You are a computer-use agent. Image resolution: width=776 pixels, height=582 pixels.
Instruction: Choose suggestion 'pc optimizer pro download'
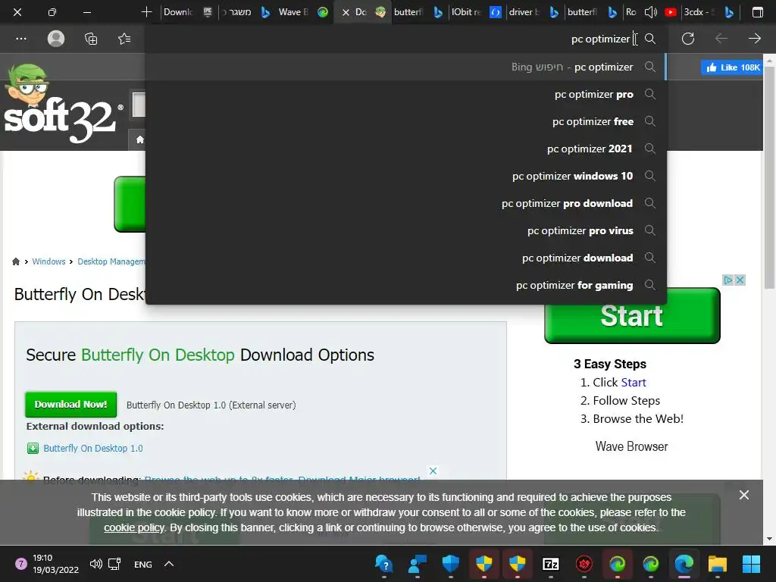click(x=406, y=203)
